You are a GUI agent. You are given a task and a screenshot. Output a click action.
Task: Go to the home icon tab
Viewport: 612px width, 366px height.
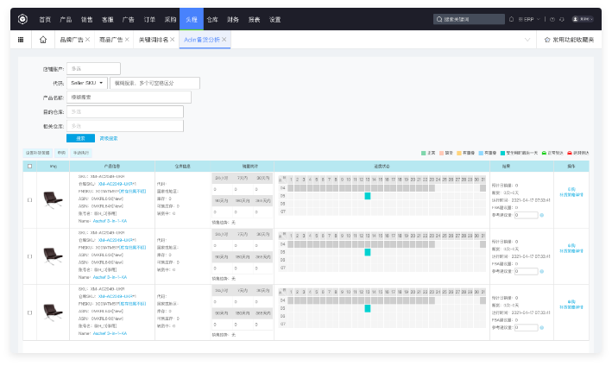pos(43,40)
